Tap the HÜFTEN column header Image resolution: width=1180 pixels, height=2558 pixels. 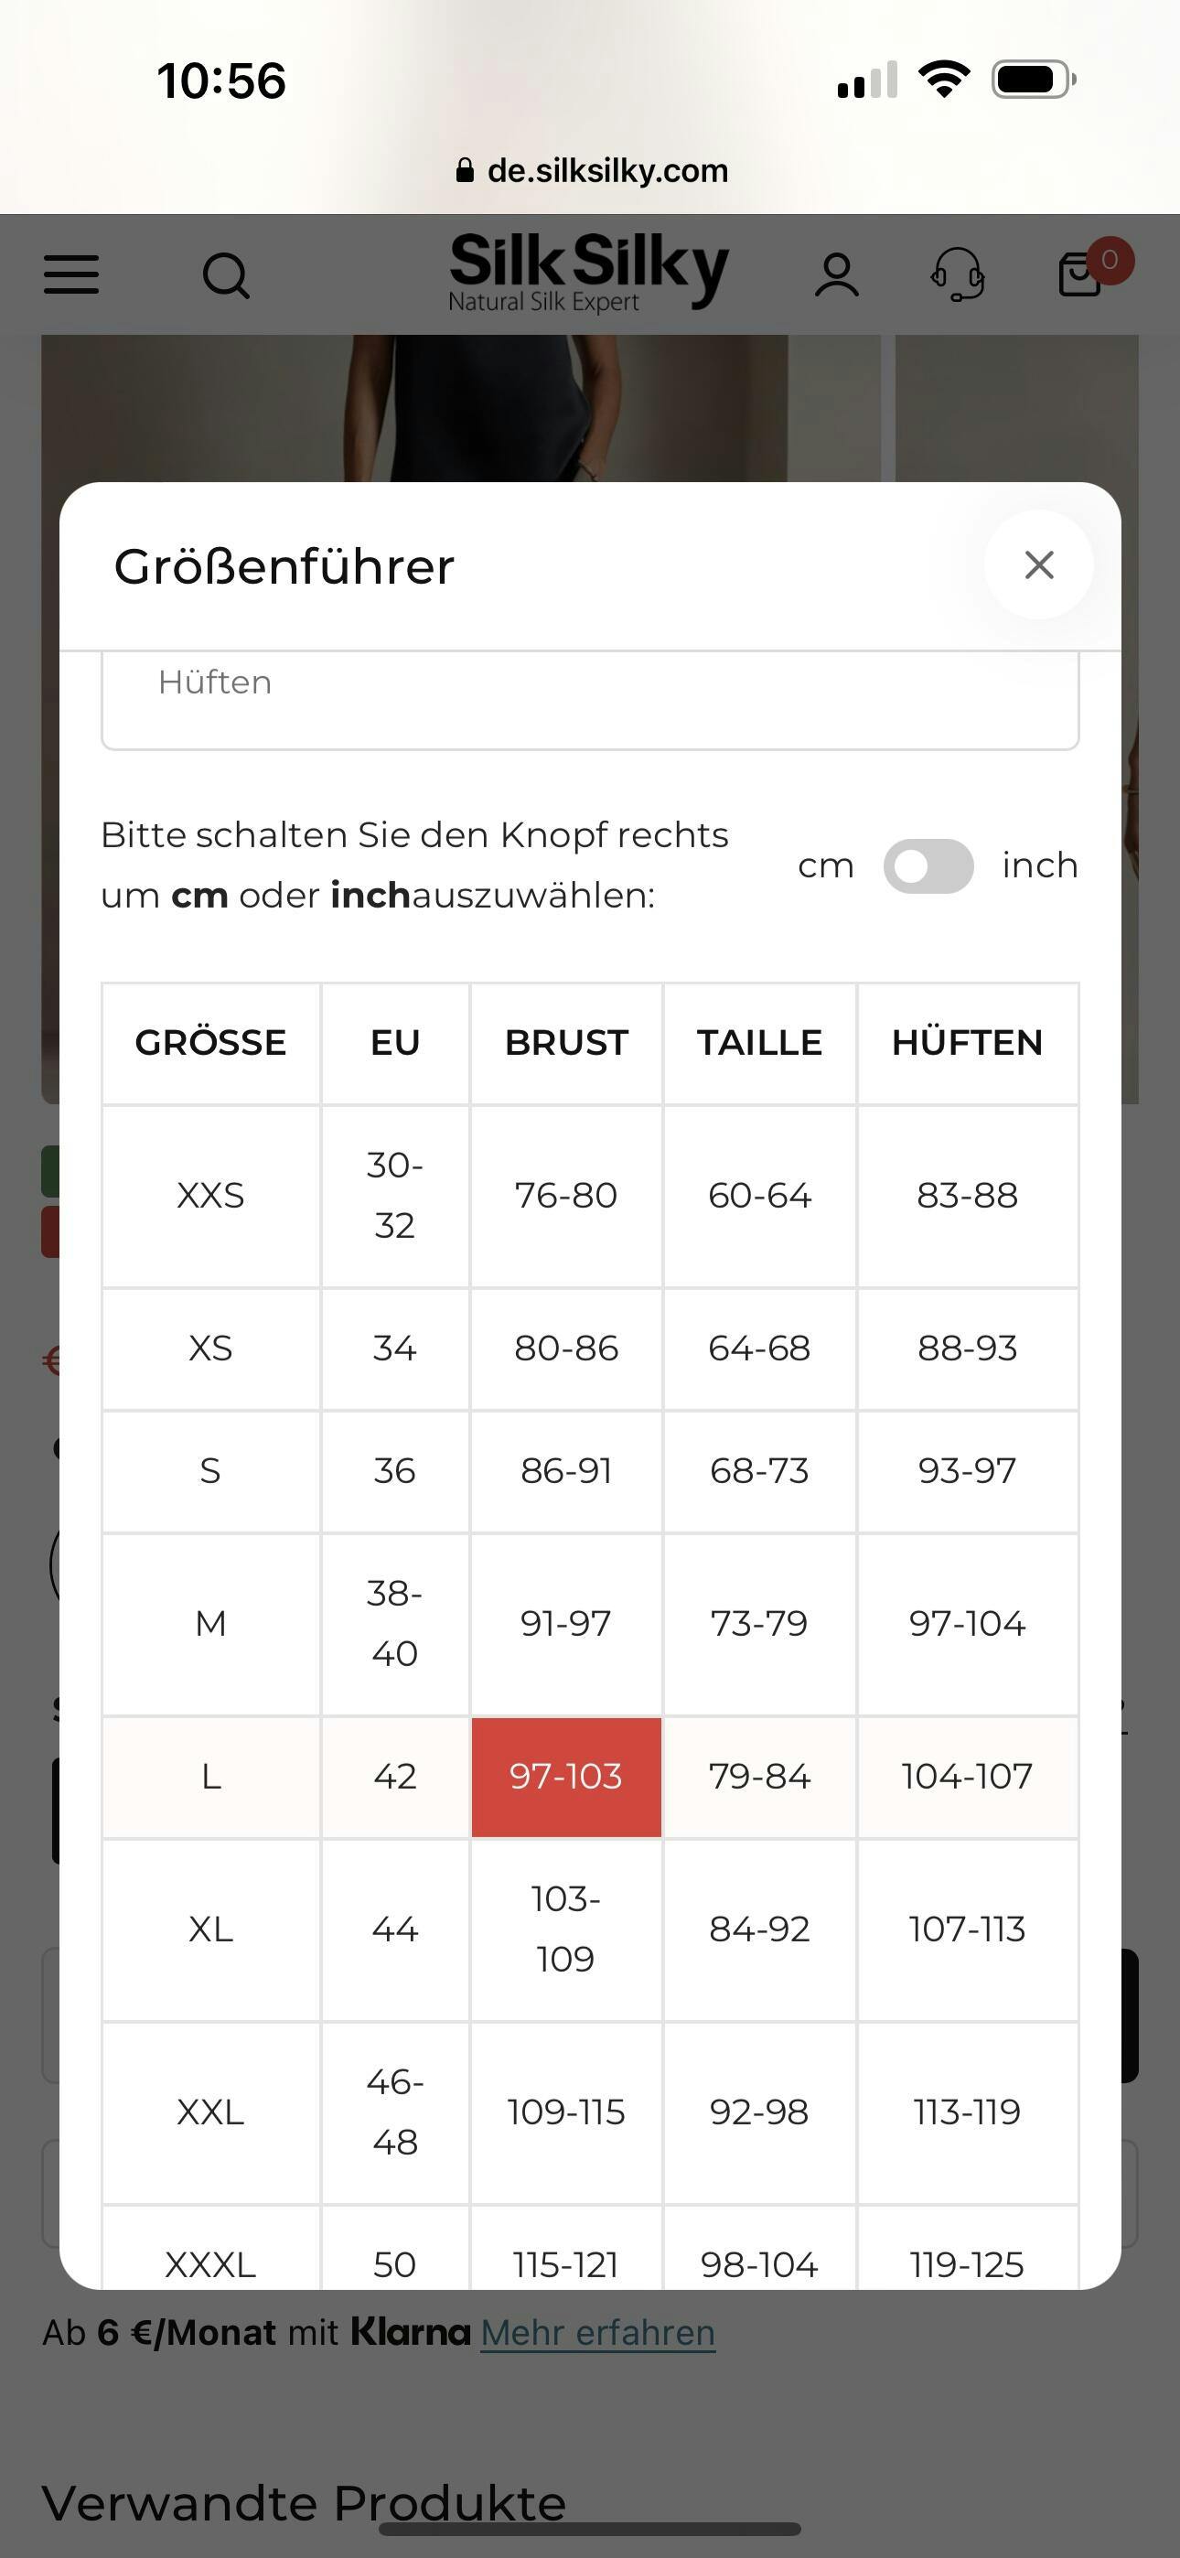coord(967,1043)
